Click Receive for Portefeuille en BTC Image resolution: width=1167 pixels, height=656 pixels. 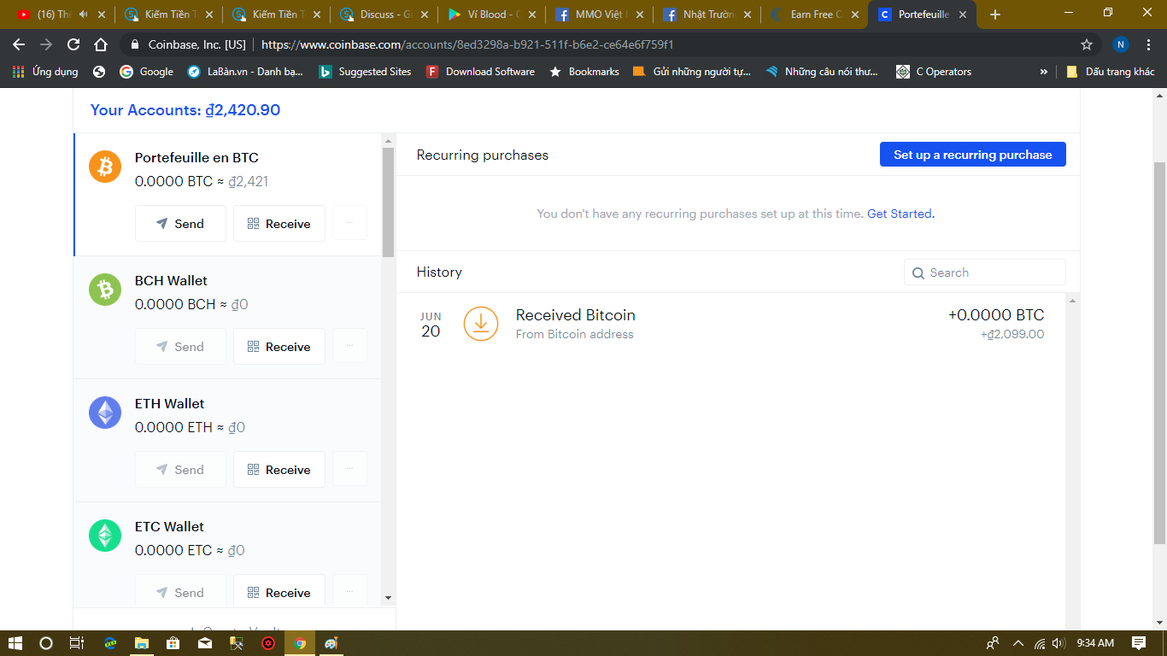[x=279, y=223]
